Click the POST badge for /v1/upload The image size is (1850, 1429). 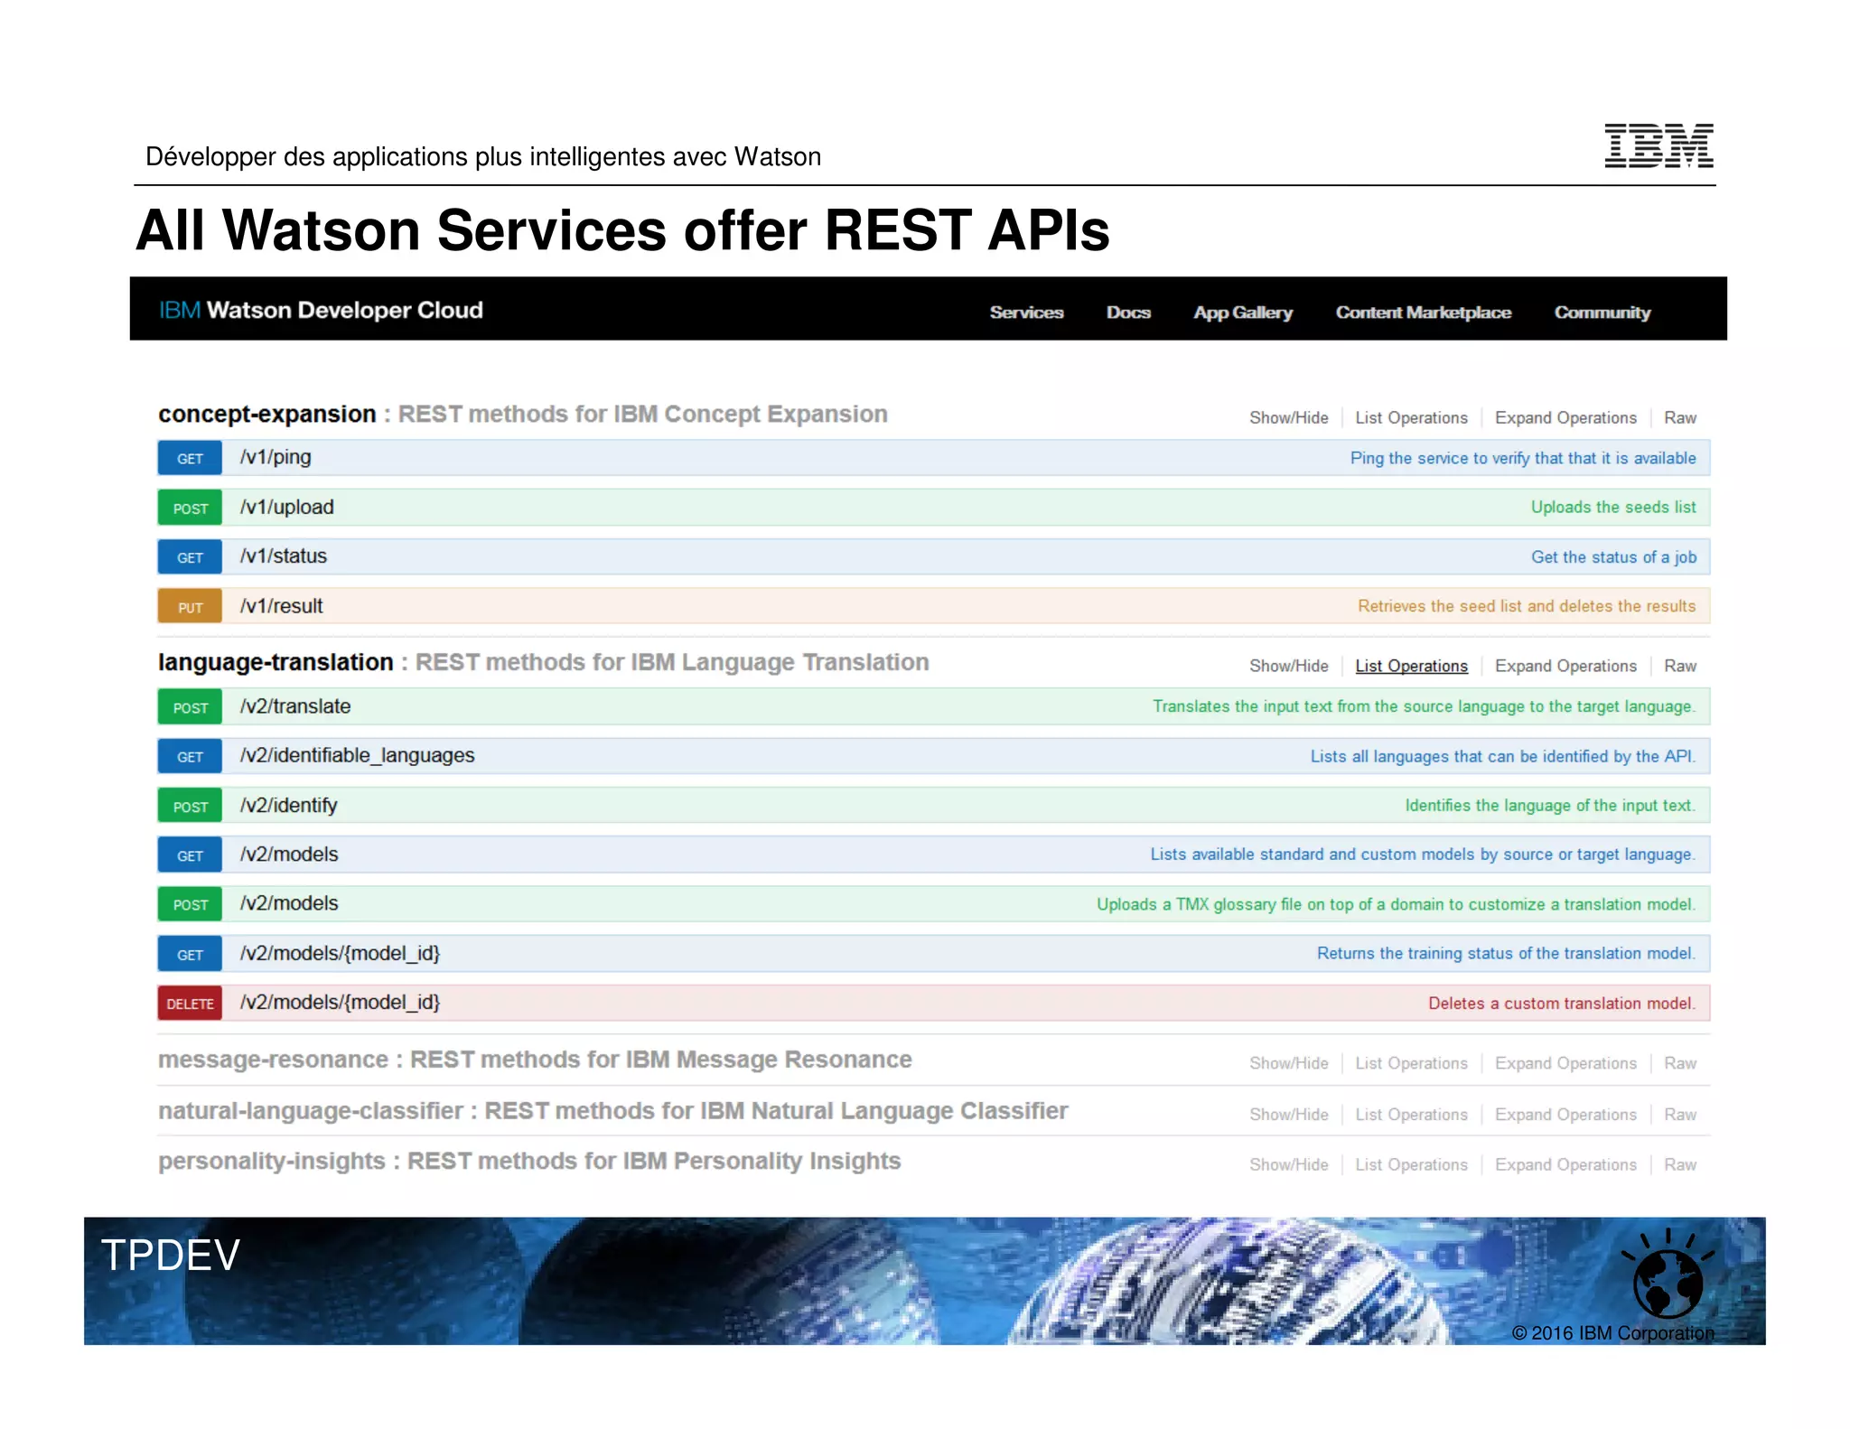click(x=190, y=508)
